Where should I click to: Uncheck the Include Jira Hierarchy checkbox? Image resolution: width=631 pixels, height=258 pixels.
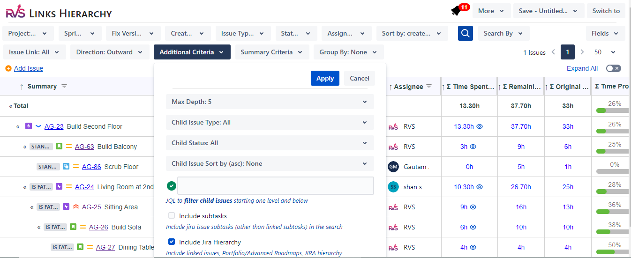pos(172,242)
